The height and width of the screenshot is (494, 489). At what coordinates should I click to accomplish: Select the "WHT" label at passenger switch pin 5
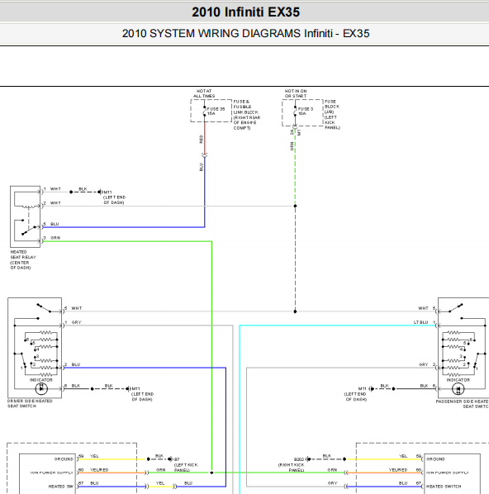tap(423, 308)
